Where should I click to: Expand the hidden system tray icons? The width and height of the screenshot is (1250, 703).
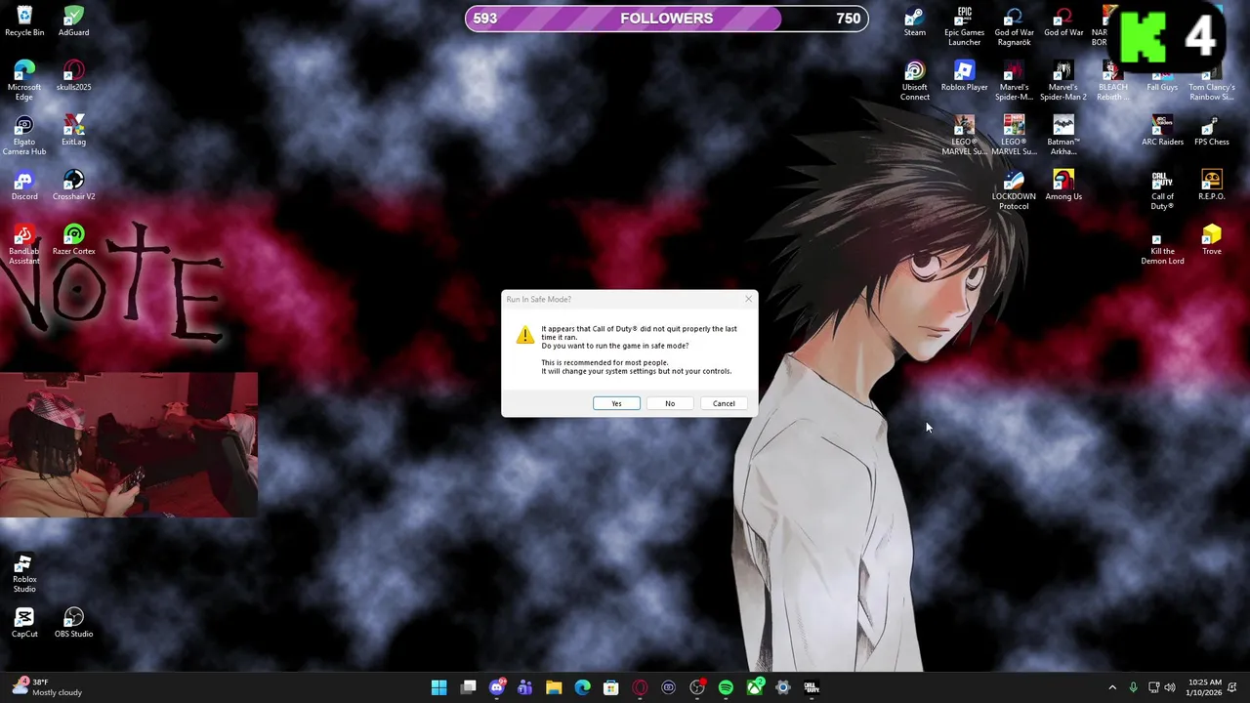pos(1111,687)
